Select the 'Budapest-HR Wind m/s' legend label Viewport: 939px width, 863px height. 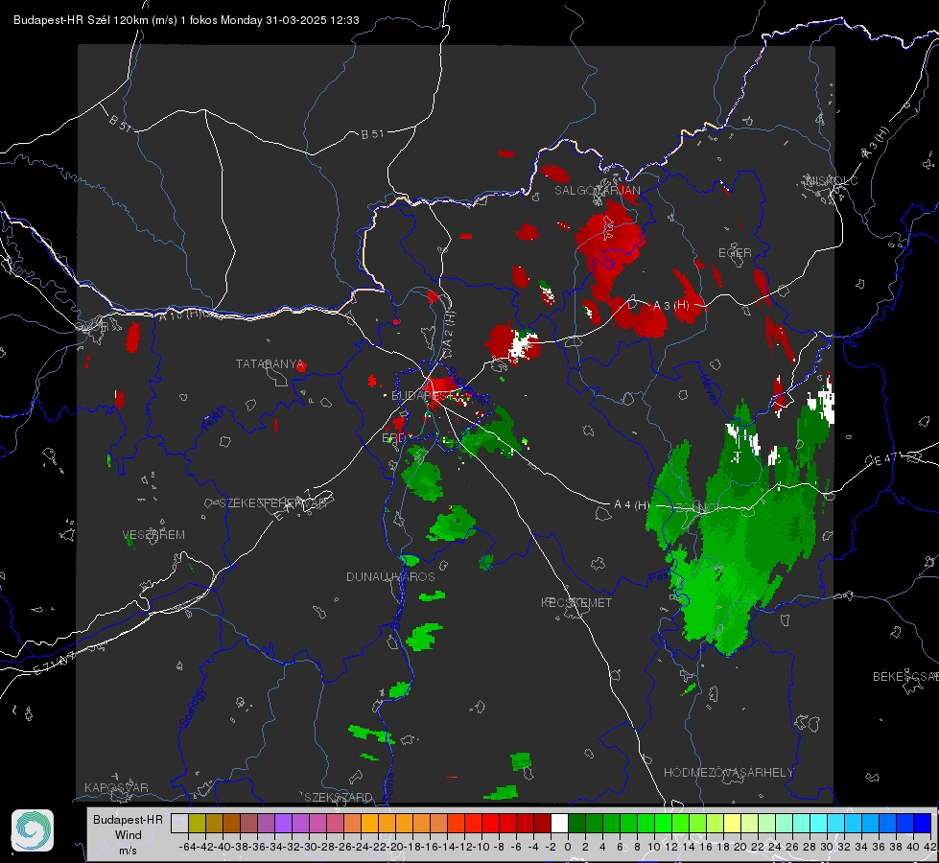pos(129,835)
